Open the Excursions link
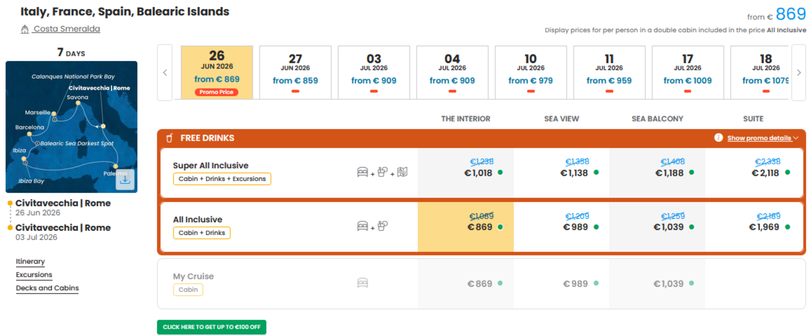 click(34, 275)
